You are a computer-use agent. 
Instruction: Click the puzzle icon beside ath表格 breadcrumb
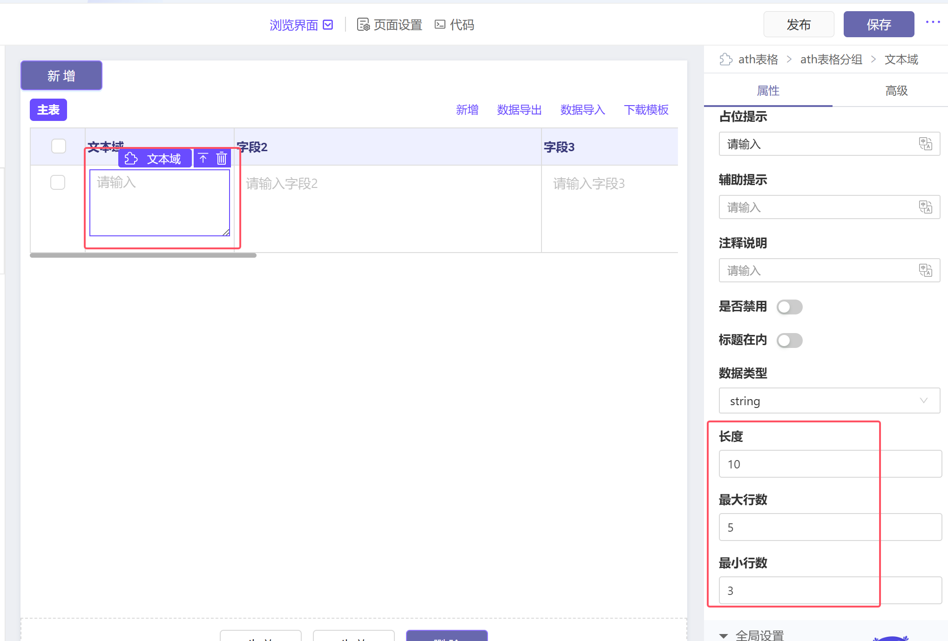(x=725, y=60)
